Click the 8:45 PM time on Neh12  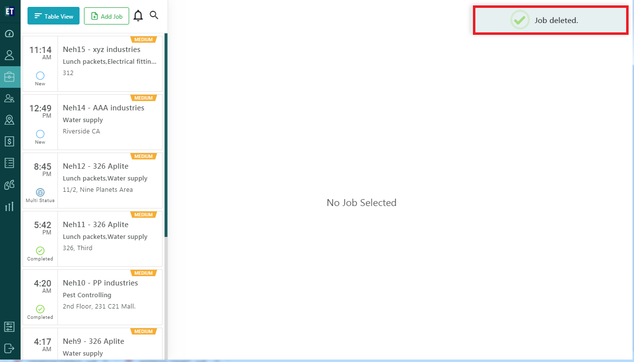43,170
